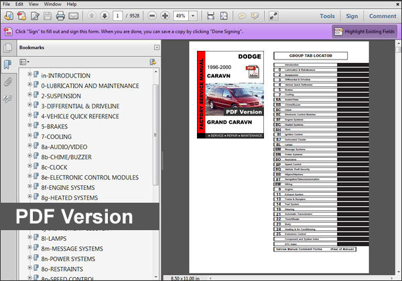The image size is (402, 281).
Task: Select 8c-CLOCK bookmark
Action: [x=54, y=167]
